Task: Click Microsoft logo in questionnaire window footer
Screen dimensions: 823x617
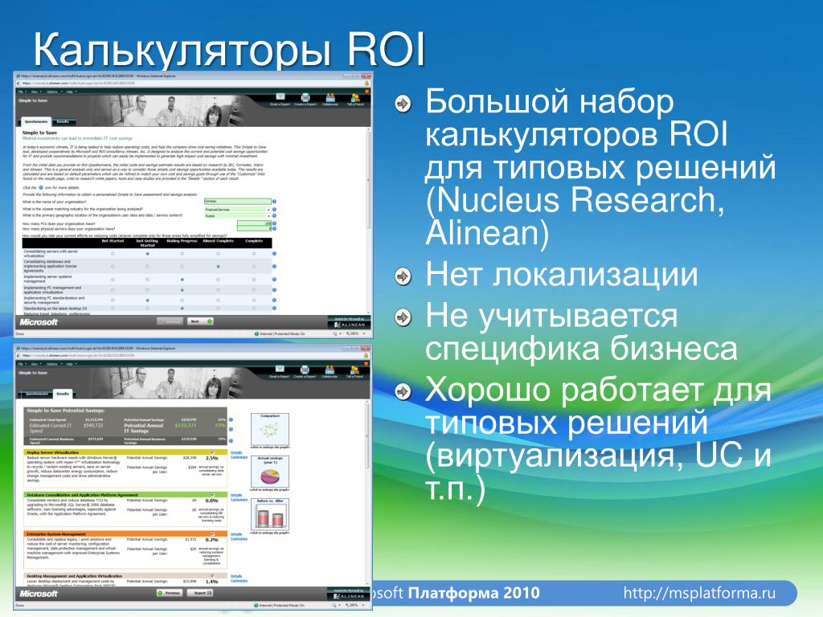Action: [39, 321]
